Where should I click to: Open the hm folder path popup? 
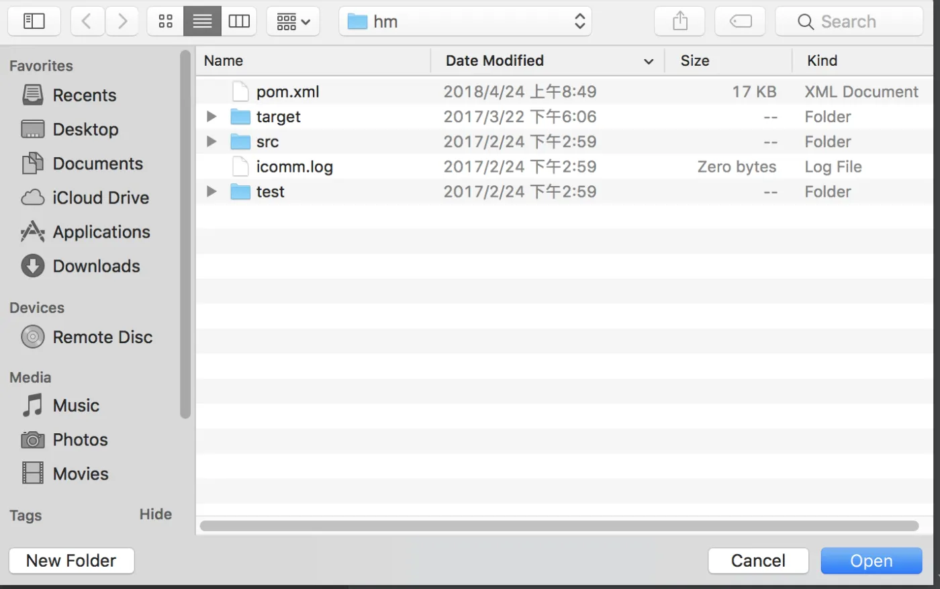[465, 21]
